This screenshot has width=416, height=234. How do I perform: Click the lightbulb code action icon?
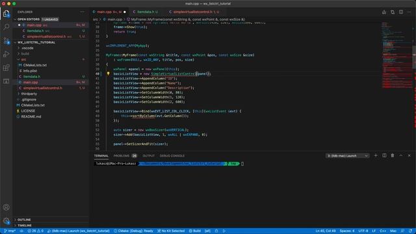tap(109, 73)
